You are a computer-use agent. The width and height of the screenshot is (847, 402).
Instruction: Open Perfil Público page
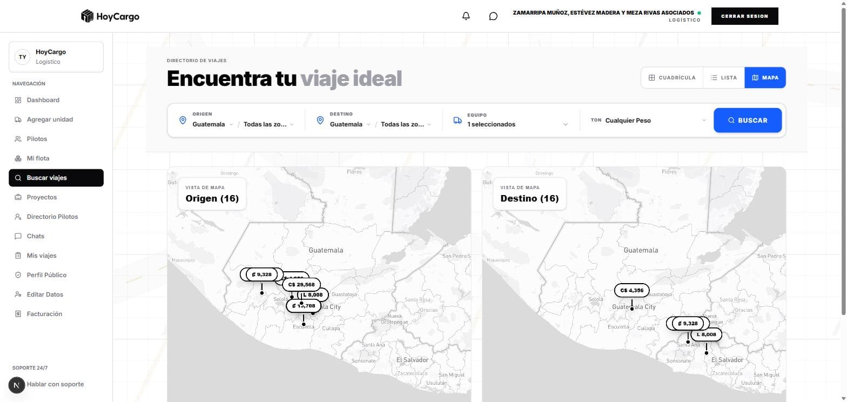click(x=56, y=275)
